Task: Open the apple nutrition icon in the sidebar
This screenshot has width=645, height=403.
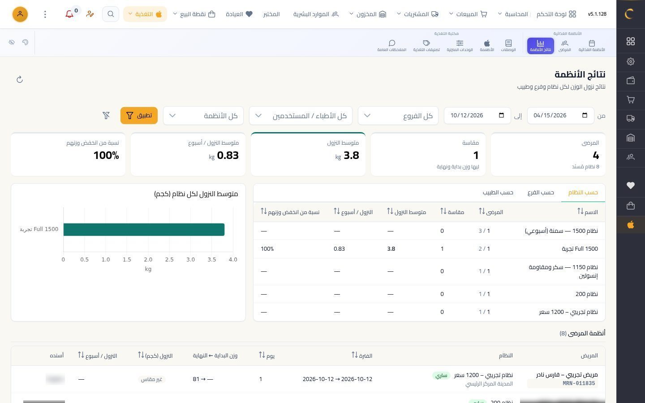Action: (x=631, y=225)
